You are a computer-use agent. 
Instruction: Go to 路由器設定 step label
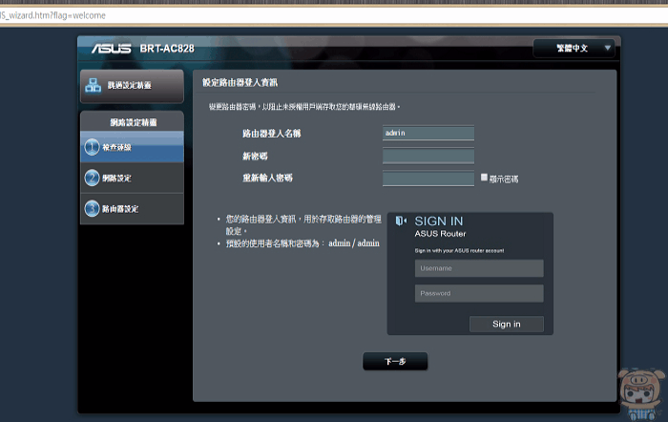(x=120, y=209)
